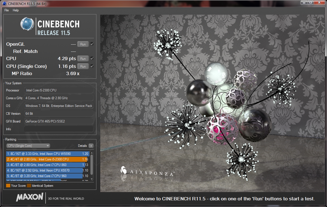Click the Your Score legend label
Screen dimensions: 327x207
[18, 186]
